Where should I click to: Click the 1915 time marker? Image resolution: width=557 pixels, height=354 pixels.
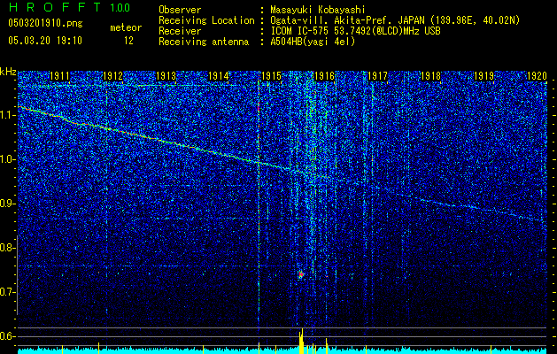(271, 75)
